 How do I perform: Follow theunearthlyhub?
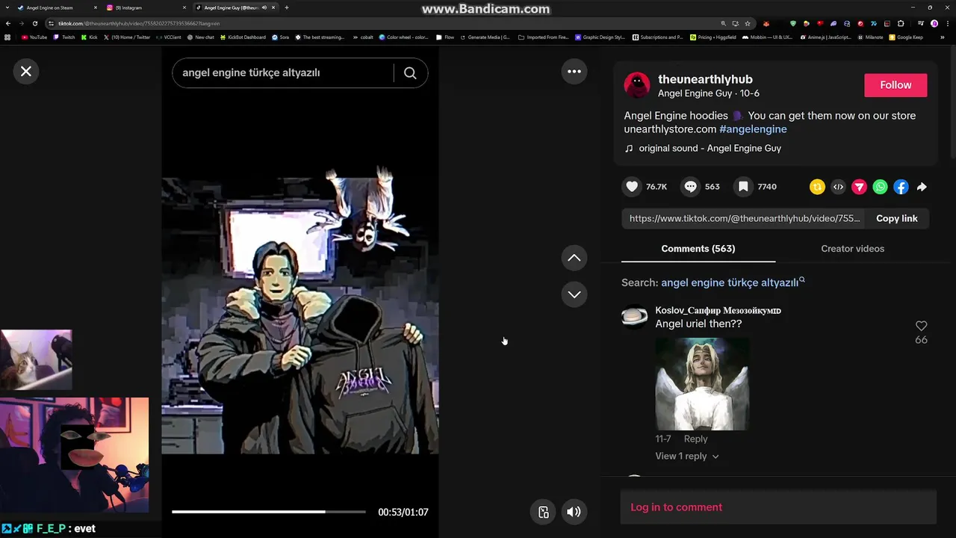896,85
